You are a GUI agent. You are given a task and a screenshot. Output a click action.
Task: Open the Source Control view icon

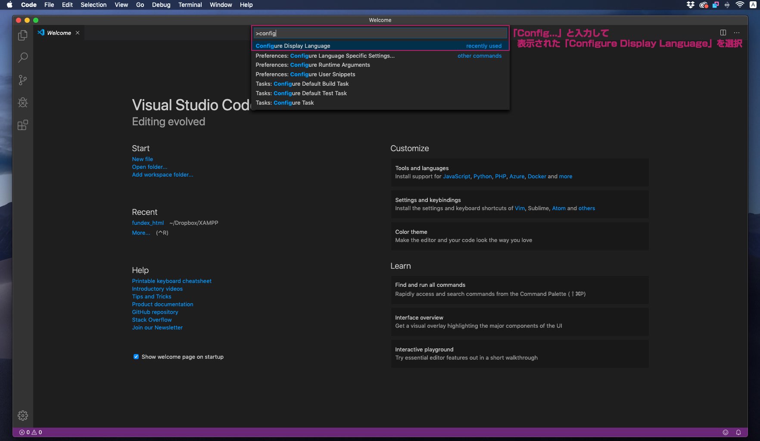click(x=23, y=80)
